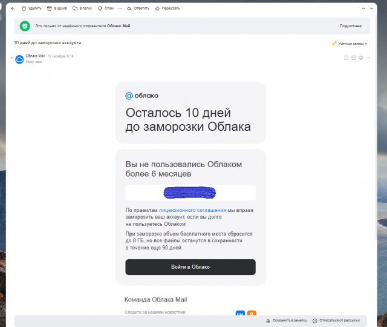Screen dimensions: 387x327
Task: Open the лицензионного соглашения link
Action: [x=192, y=210]
